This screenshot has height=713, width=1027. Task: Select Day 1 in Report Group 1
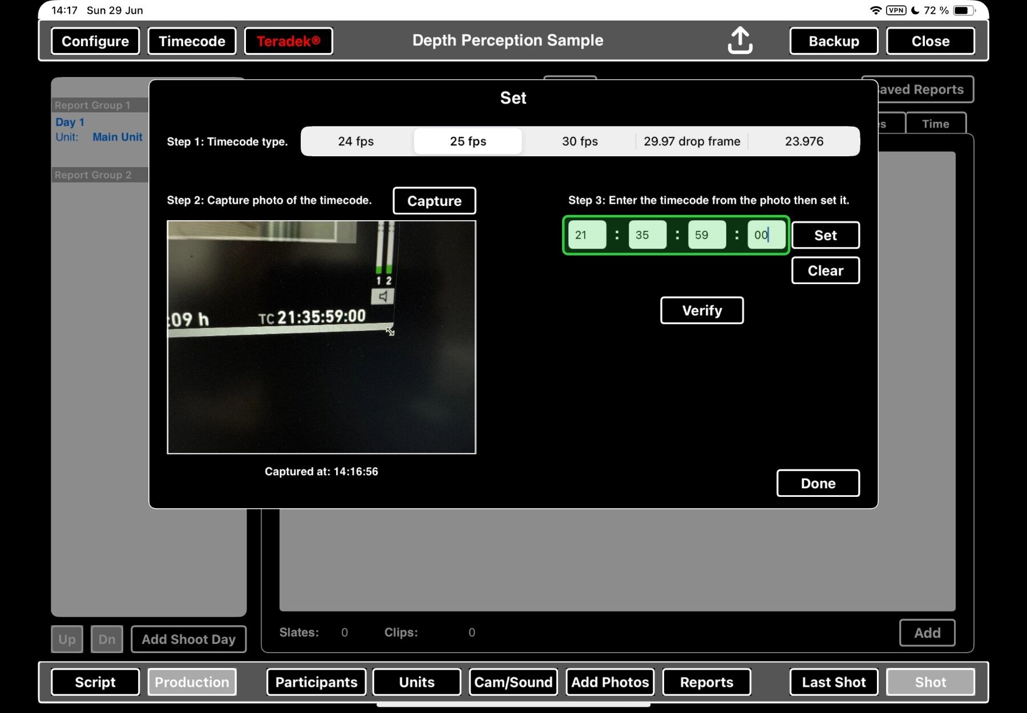[70, 122]
